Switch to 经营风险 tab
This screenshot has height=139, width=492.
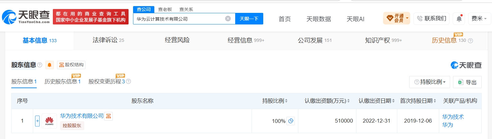tap(177, 41)
